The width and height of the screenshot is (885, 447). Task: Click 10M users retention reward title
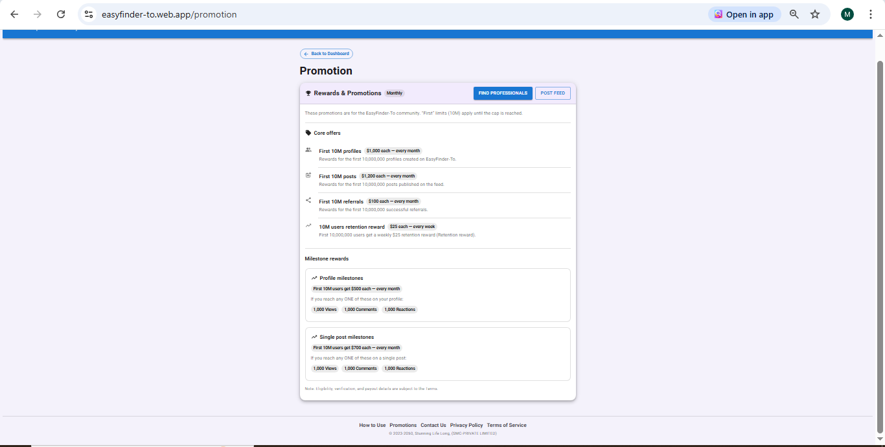352,227
